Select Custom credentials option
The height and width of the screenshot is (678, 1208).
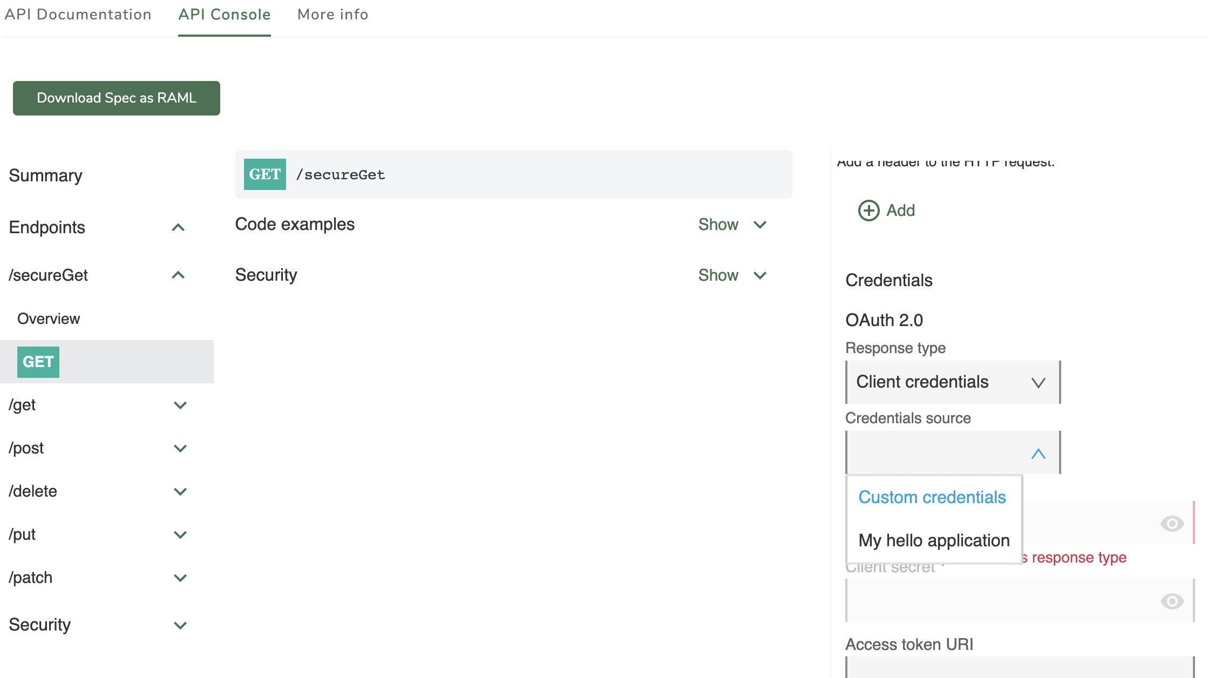[x=932, y=497]
